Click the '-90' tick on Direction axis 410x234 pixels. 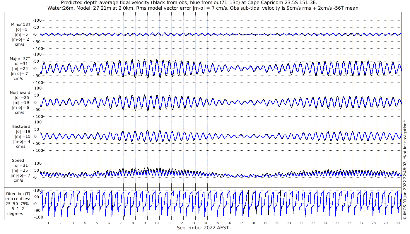(x=37, y=210)
